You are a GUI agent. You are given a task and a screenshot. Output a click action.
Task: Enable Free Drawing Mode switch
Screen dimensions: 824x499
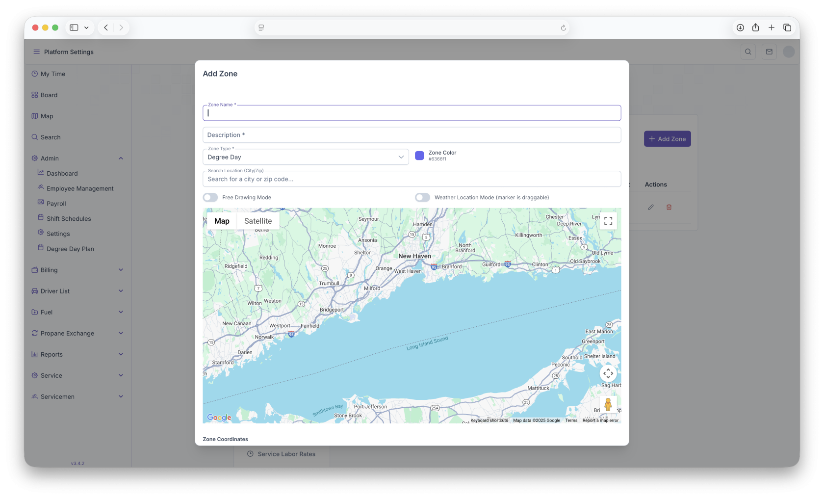click(210, 197)
